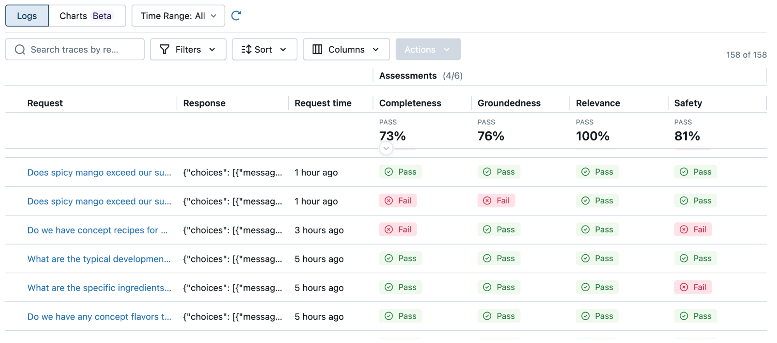The height and width of the screenshot is (343, 777).
Task: Click Safety Fail badge for specific ingredients row
Action: point(693,287)
